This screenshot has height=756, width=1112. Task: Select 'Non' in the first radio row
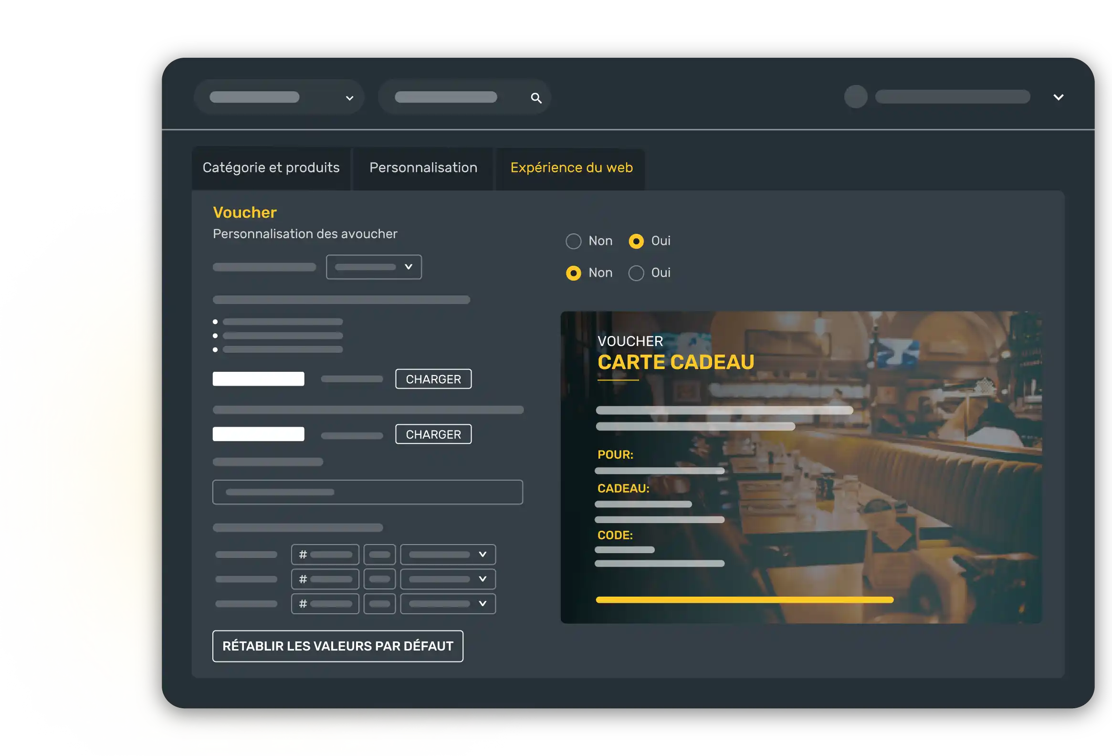[573, 241]
